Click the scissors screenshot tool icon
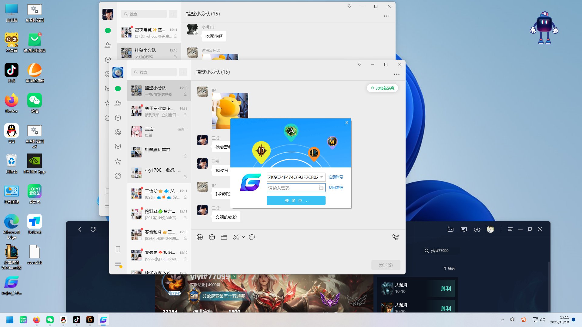Screen dimensions: 582x327 [236, 237]
